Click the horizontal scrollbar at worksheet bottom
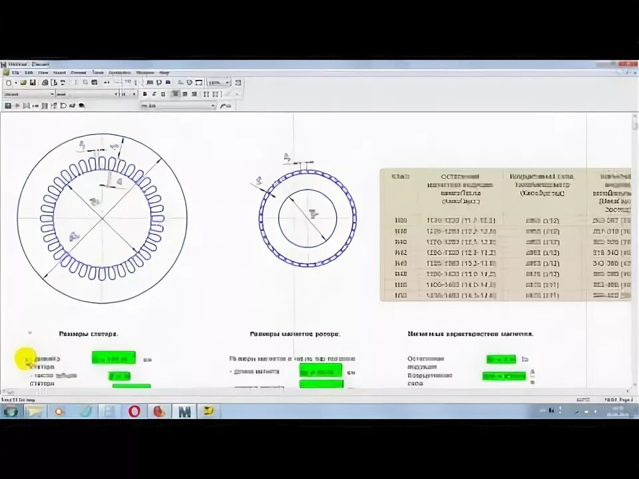Screen dimensions: 639x479 (x=316, y=391)
